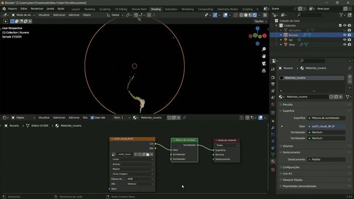This screenshot has width=354, height=199.
Task: Open the outliner filter funnel icon
Action: coord(341,15)
